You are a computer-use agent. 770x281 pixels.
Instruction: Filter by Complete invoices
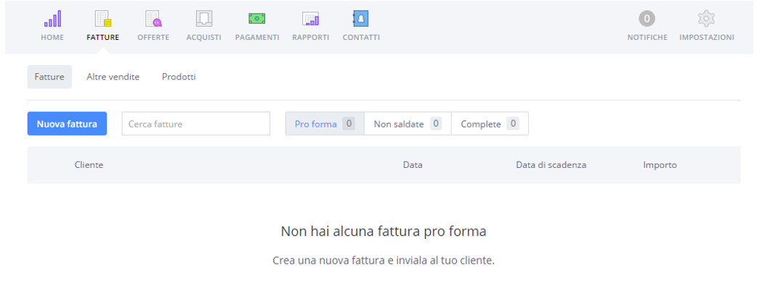pyautogui.click(x=490, y=124)
